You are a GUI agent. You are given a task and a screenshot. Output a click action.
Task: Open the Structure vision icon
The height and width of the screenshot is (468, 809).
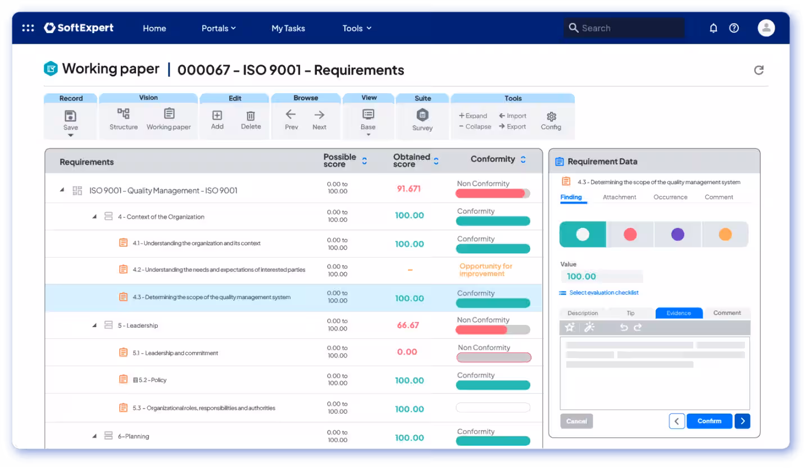click(x=123, y=114)
